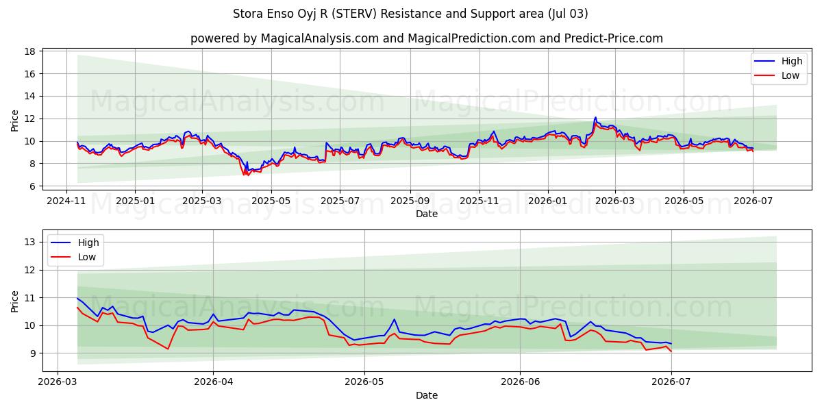Click the top chart '6' price tick

(x=34, y=186)
